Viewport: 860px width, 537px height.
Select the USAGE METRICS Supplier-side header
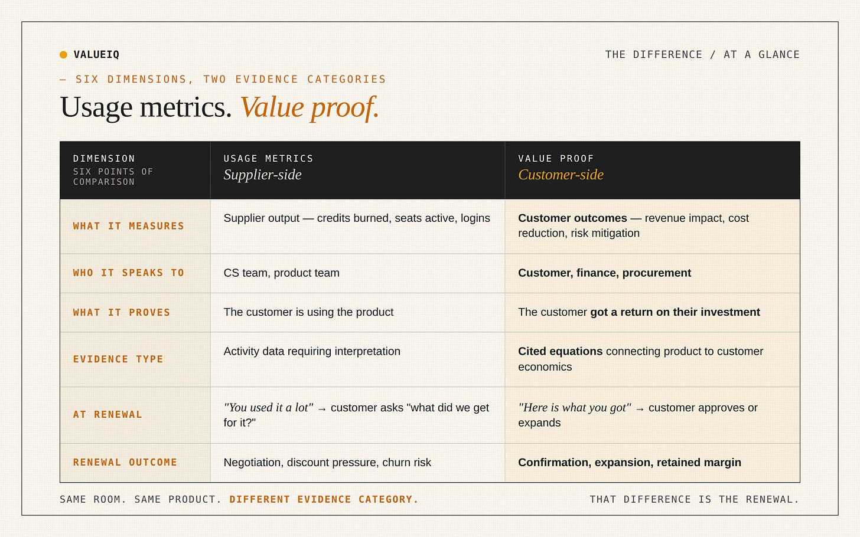click(x=357, y=170)
